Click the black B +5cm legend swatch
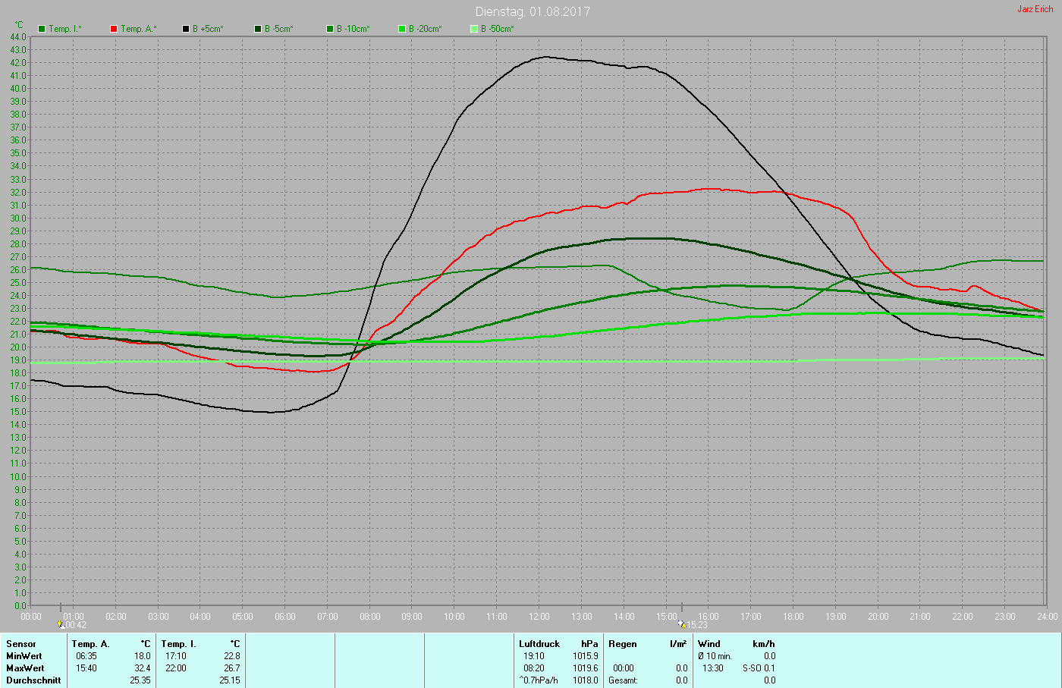 coord(186,29)
